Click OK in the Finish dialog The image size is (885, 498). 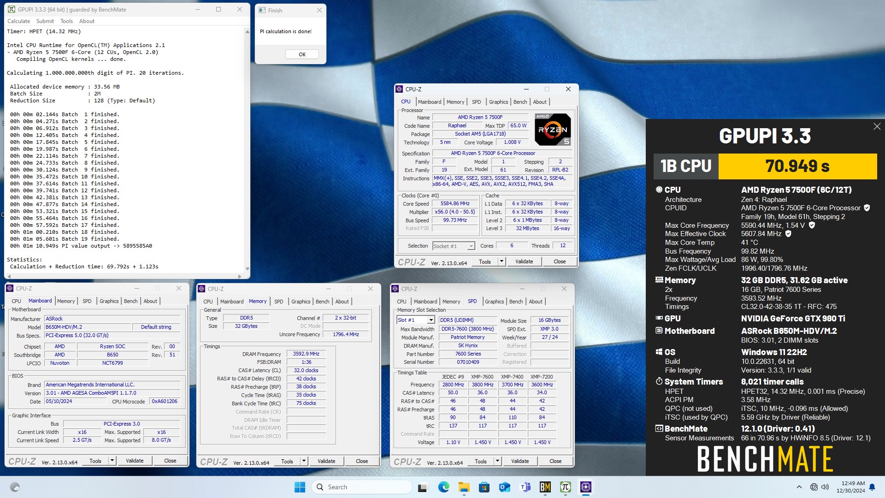(x=302, y=54)
